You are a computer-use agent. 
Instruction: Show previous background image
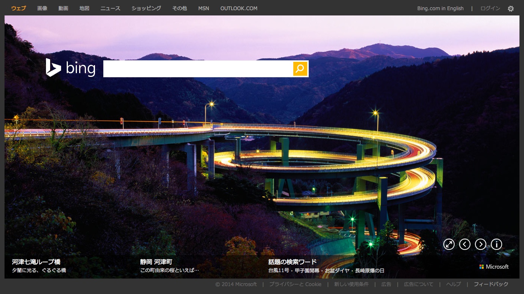[x=464, y=244]
